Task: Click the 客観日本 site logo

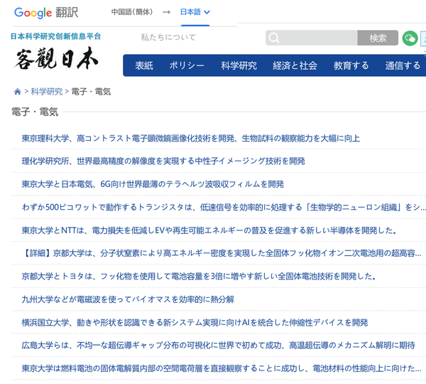Action: pyautogui.click(x=55, y=60)
